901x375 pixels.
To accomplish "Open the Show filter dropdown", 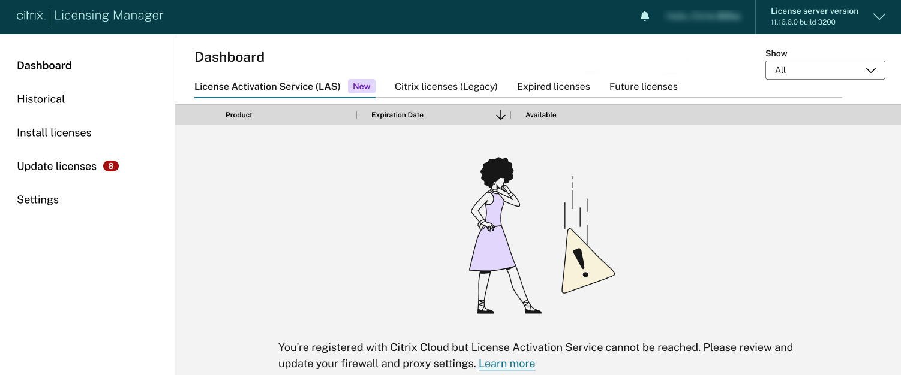I will [825, 70].
